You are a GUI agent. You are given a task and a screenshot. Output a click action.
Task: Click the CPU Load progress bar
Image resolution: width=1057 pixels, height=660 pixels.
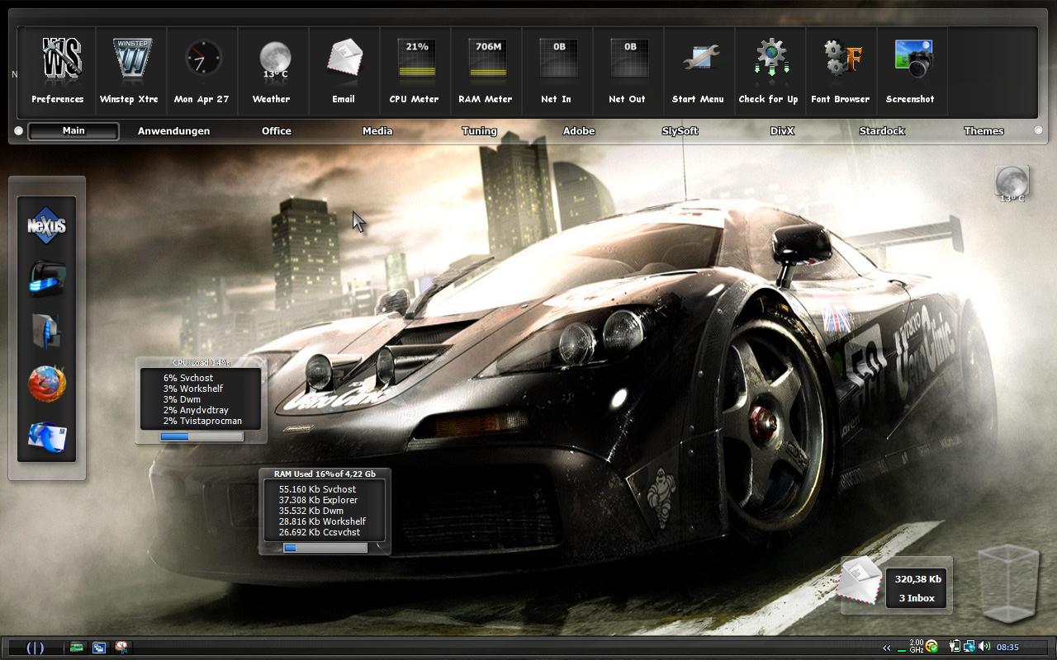[201, 436]
